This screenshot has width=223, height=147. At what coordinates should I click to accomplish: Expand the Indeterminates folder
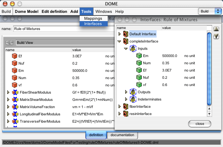coord(126,99)
